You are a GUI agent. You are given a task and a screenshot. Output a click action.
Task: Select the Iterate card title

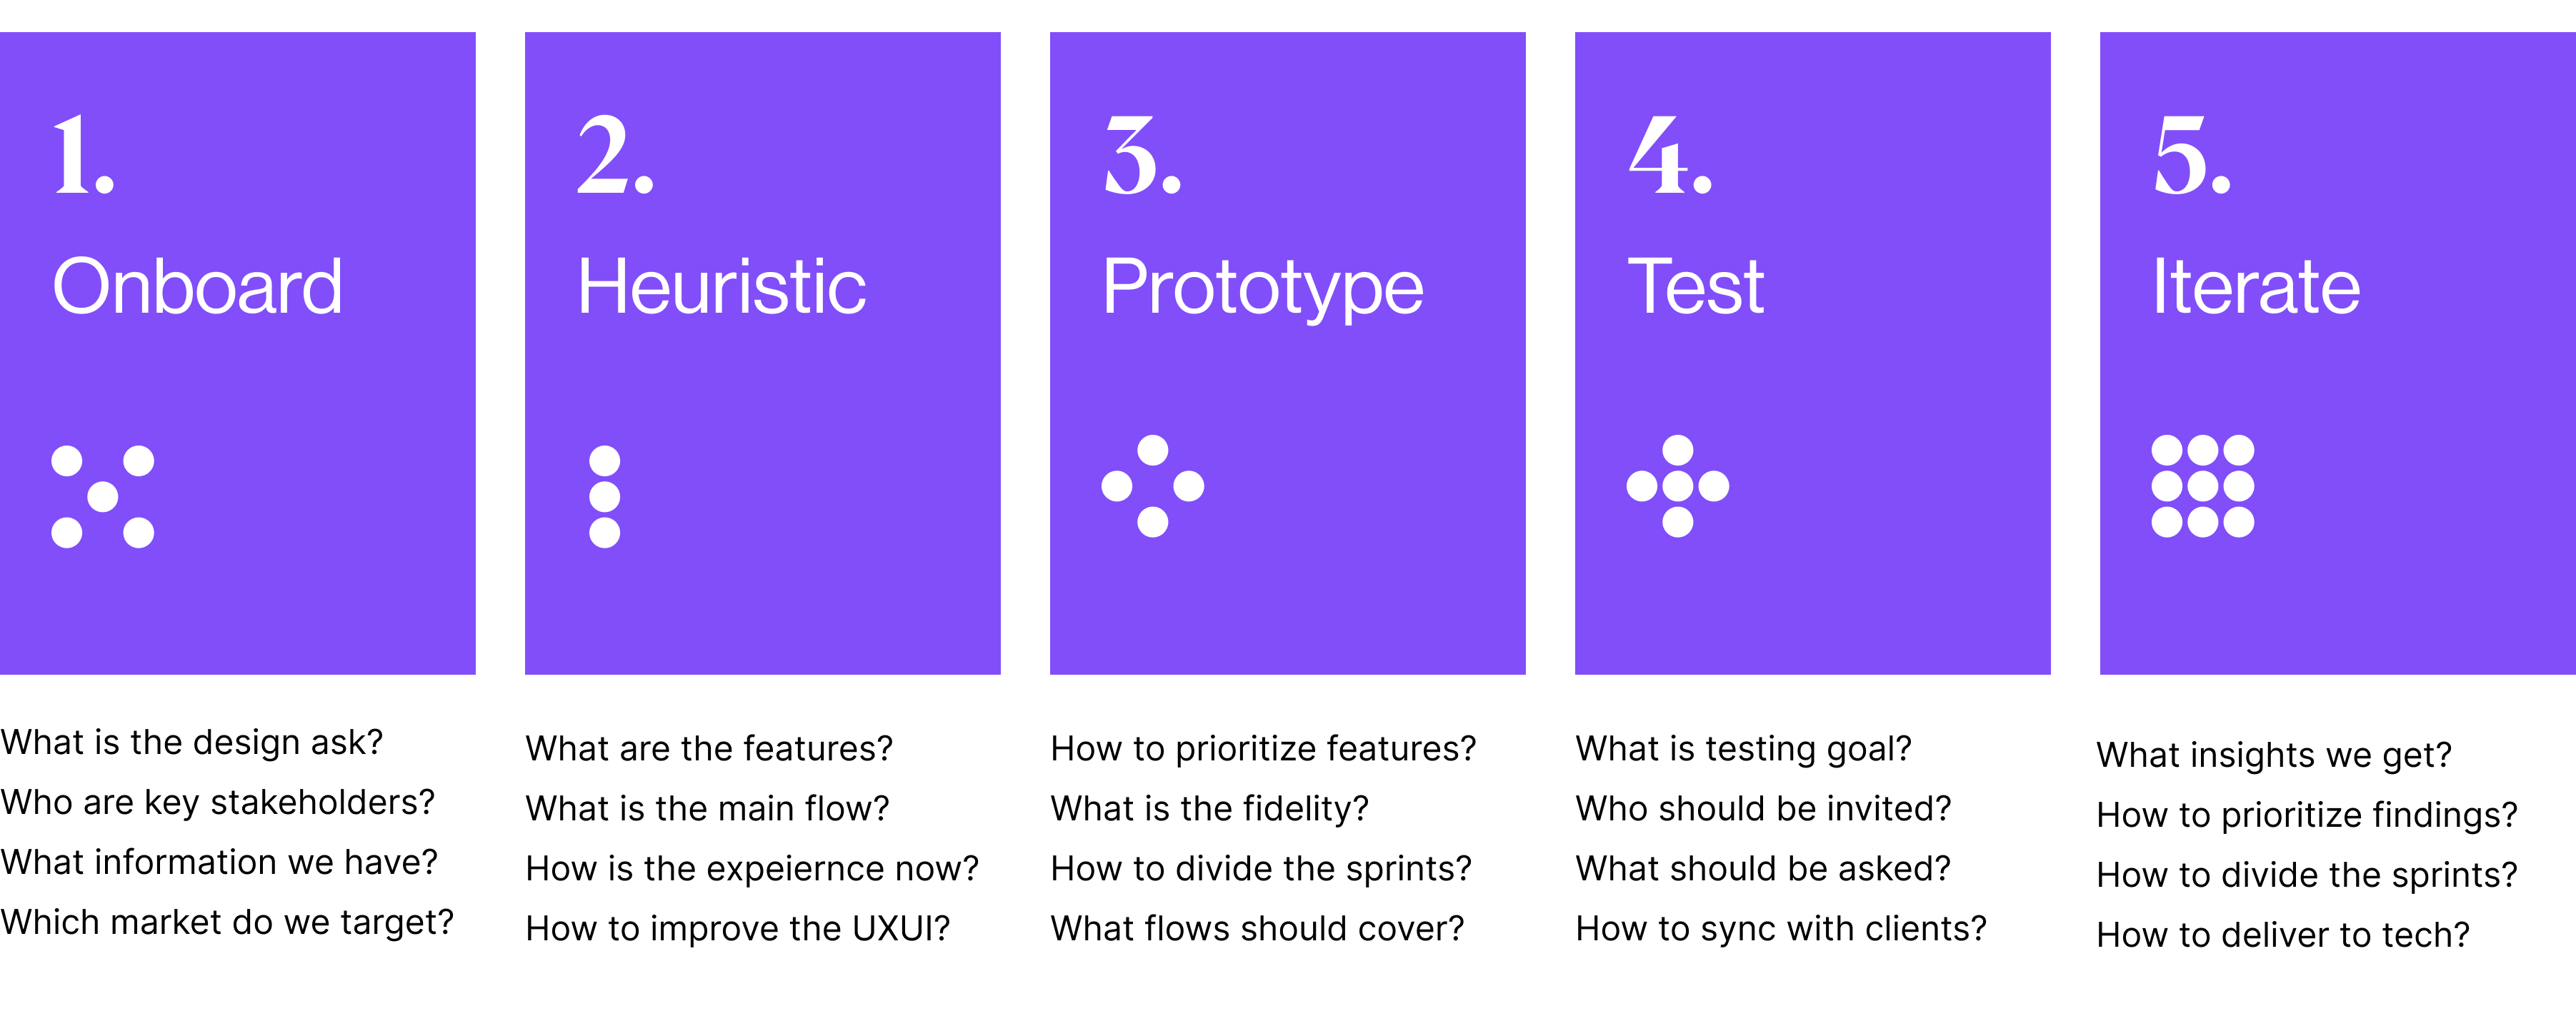coord(2255,287)
